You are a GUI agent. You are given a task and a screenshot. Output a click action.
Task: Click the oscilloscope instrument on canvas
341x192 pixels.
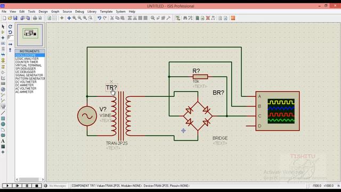pyautogui.click(x=278, y=111)
